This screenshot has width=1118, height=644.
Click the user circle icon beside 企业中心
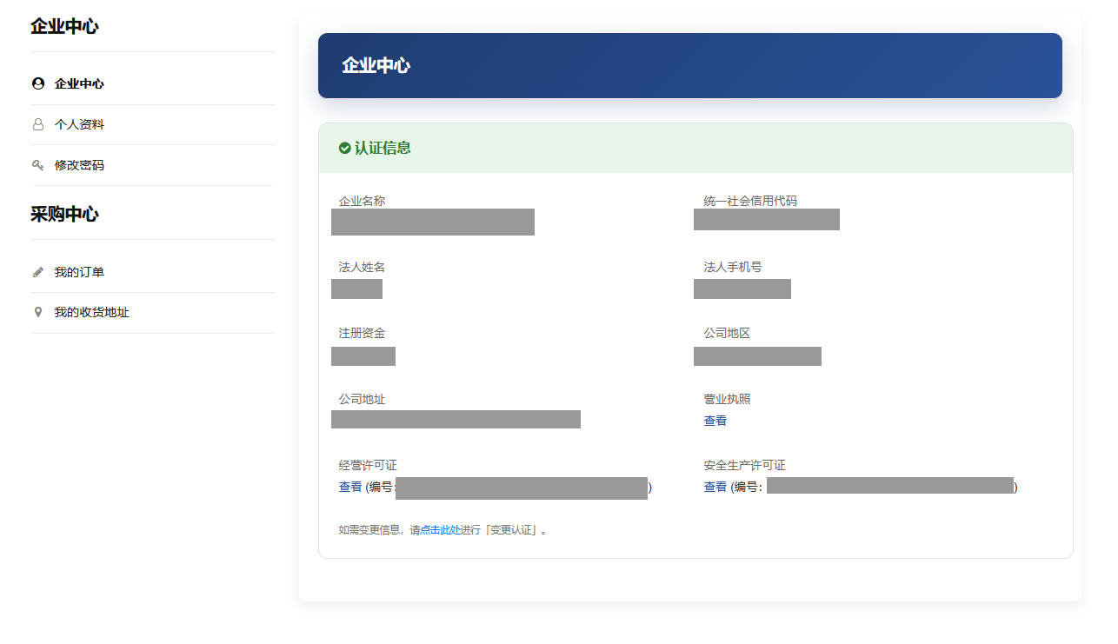coord(38,84)
